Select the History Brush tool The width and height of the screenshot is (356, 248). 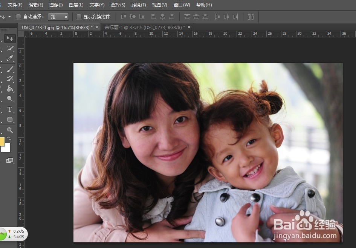coord(10,79)
